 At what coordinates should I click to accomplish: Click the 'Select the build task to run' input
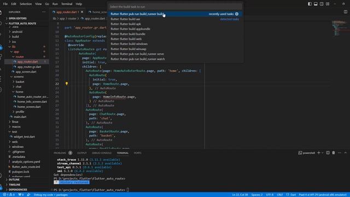pos(175,7)
